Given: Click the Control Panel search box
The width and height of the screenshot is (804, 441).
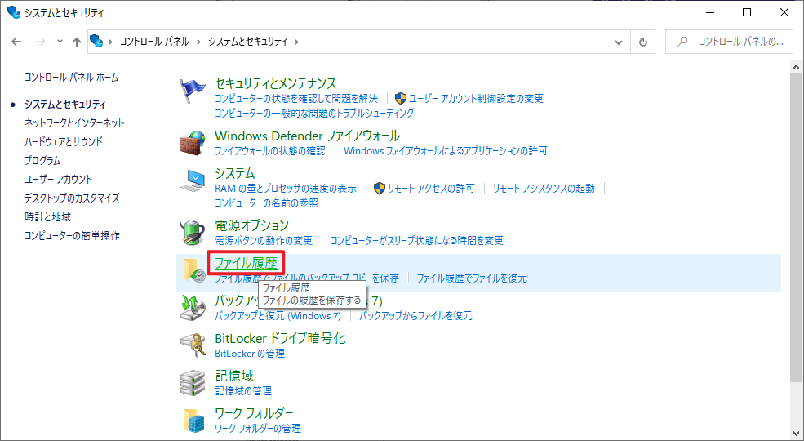Looking at the screenshot, I should click(730, 42).
